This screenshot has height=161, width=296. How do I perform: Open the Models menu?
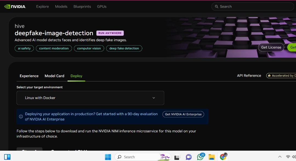pos(61,7)
